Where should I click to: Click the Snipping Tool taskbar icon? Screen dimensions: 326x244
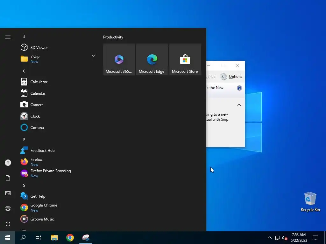(86, 238)
